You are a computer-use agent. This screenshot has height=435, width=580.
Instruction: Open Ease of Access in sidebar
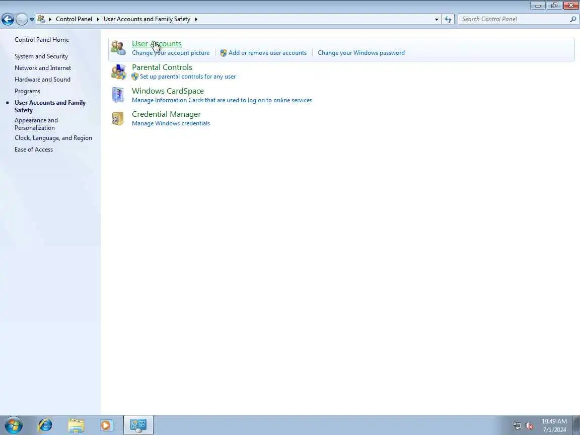coord(34,150)
